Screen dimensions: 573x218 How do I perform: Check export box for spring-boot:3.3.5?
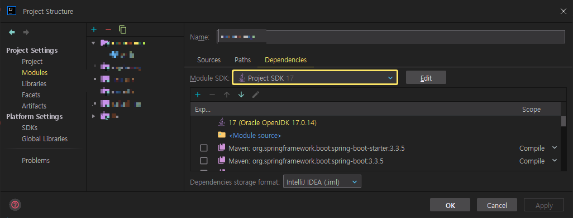pyautogui.click(x=204, y=161)
